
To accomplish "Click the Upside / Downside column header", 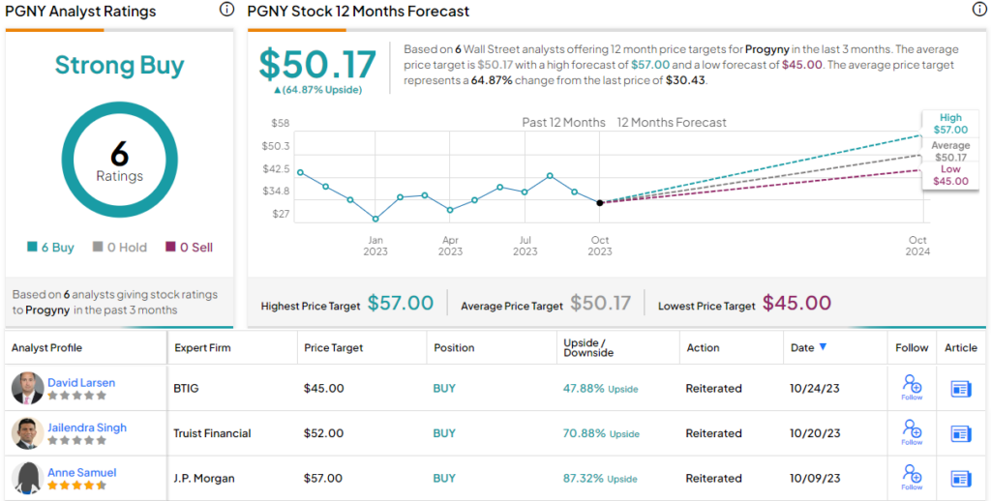I will tap(587, 348).
